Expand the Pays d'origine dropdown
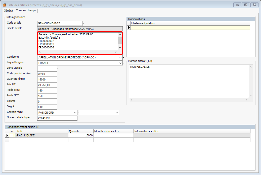Viewport: 261px width, 175px height. point(121,63)
